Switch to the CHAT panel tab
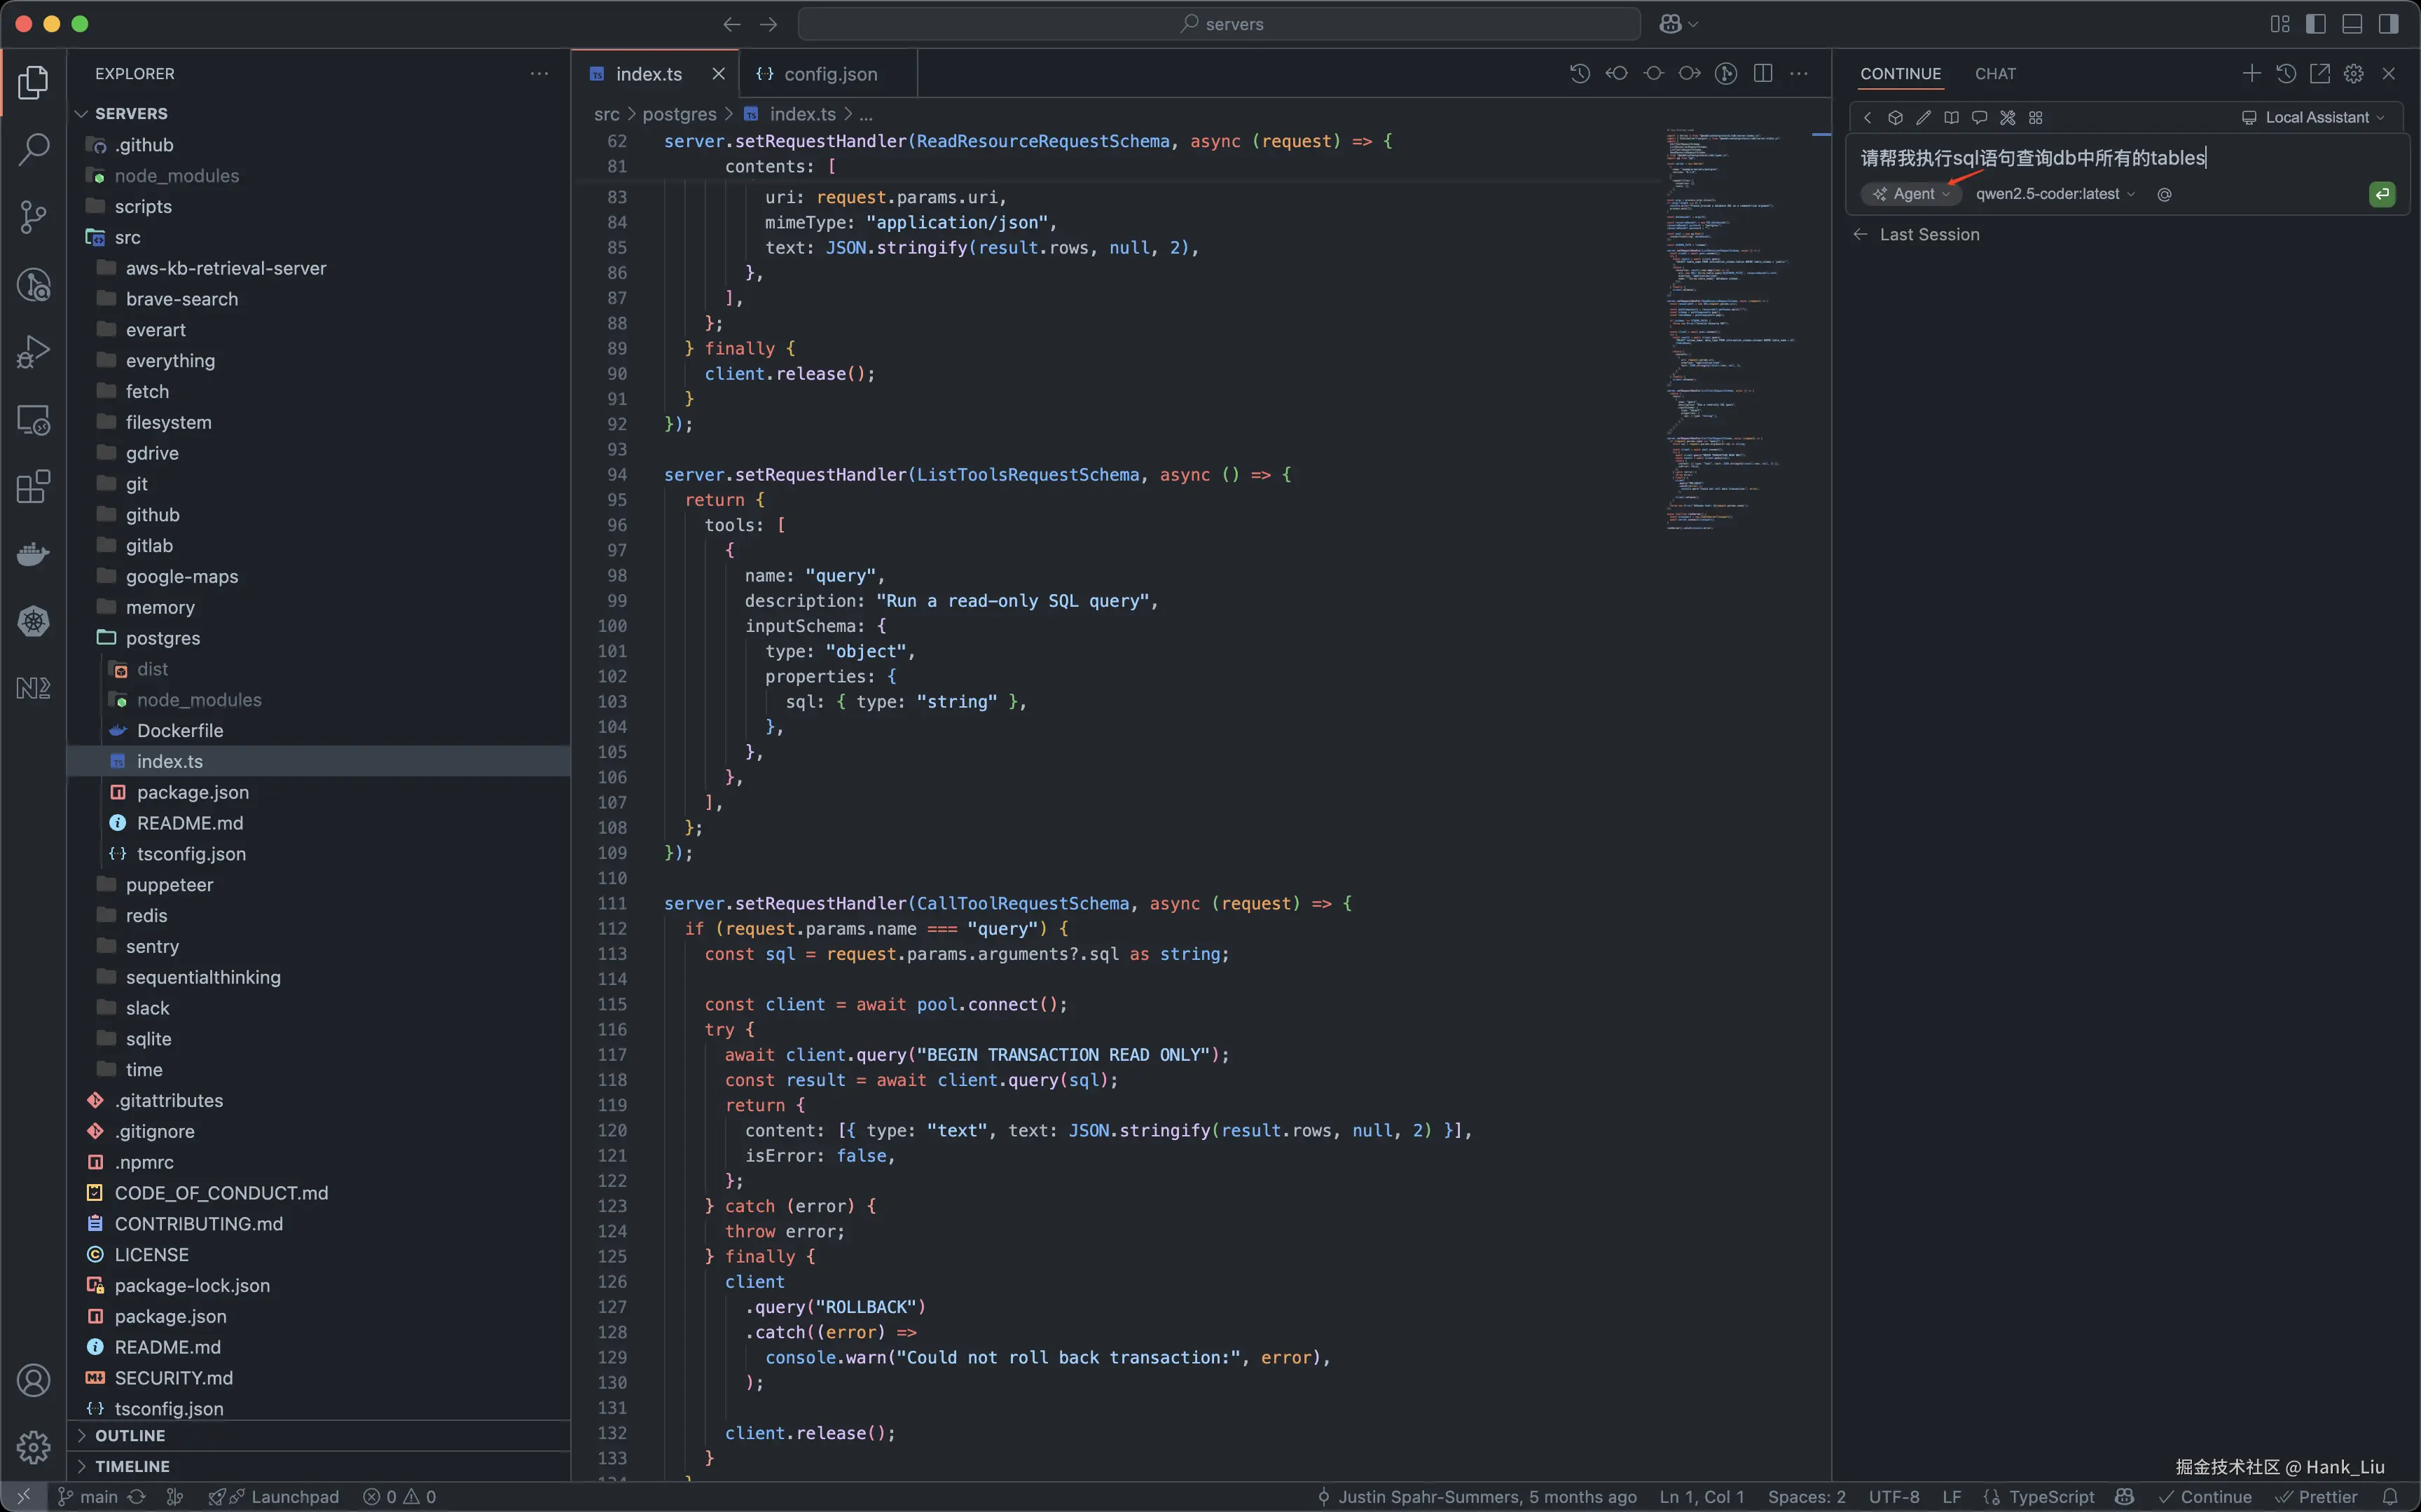Image resolution: width=2421 pixels, height=1512 pixels. click(1994, 74)
